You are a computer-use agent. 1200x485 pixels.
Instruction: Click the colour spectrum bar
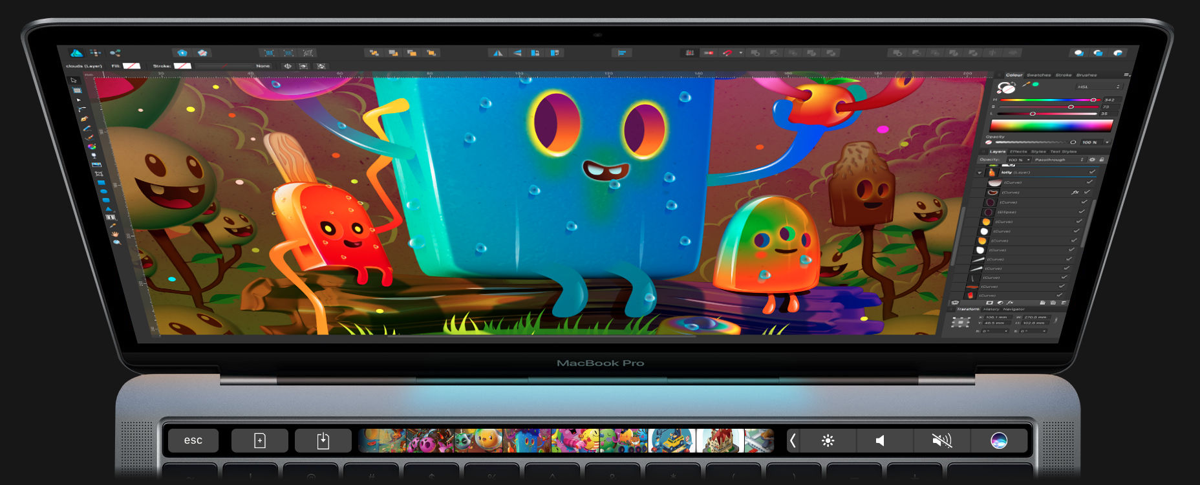(x=1052, y=125)
